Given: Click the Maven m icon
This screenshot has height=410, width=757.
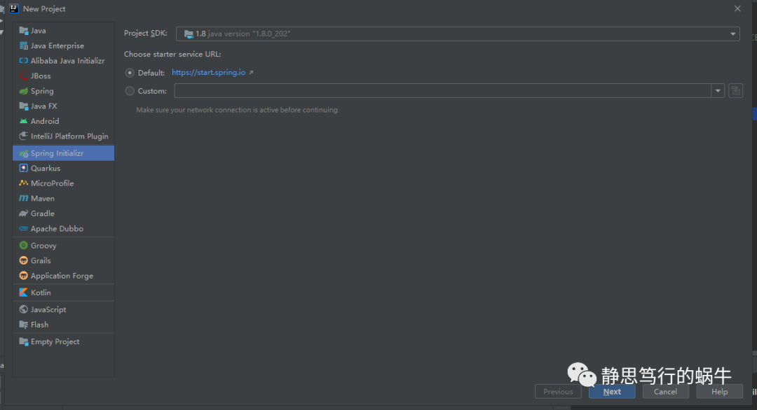Looking at the screenshot, I should pos(24,199).
